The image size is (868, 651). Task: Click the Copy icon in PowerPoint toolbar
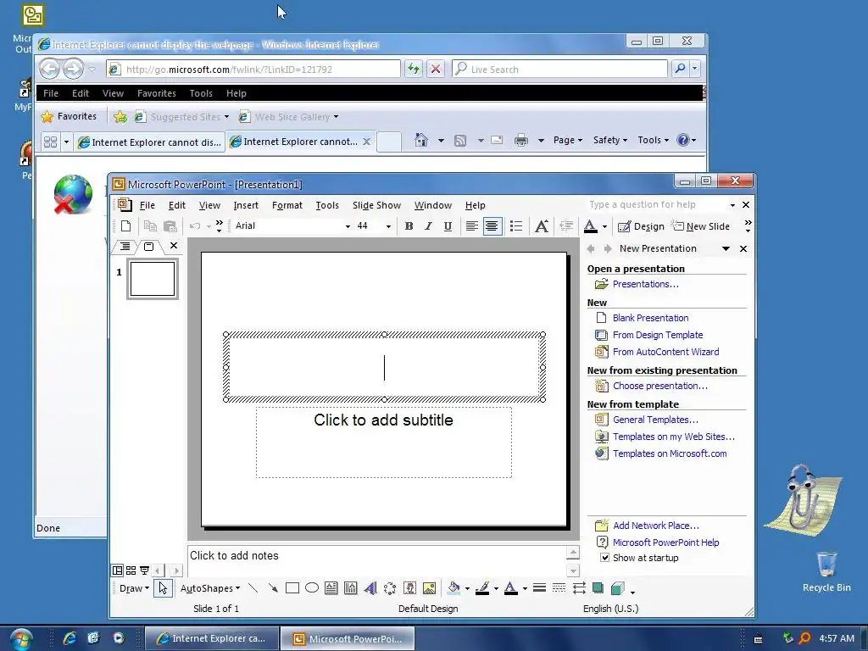150,225
